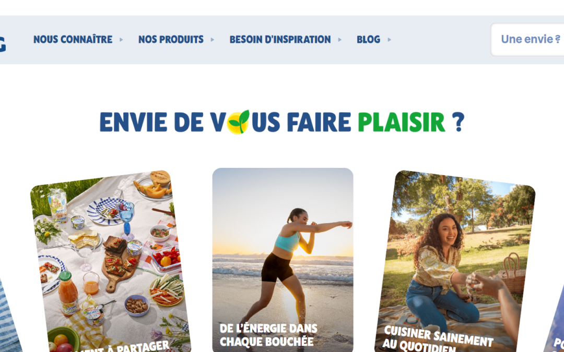Select the partially visible blue card at right edge
564x352 pixels.
point(554,320)
